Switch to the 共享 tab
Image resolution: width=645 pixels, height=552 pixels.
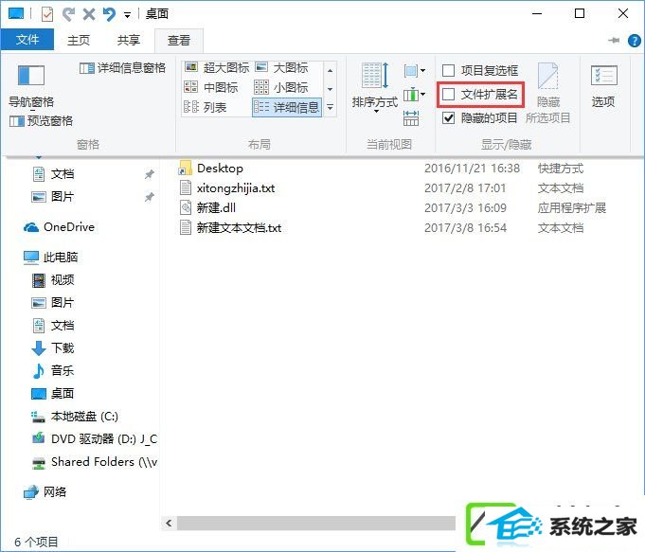[x=129, y=41]
